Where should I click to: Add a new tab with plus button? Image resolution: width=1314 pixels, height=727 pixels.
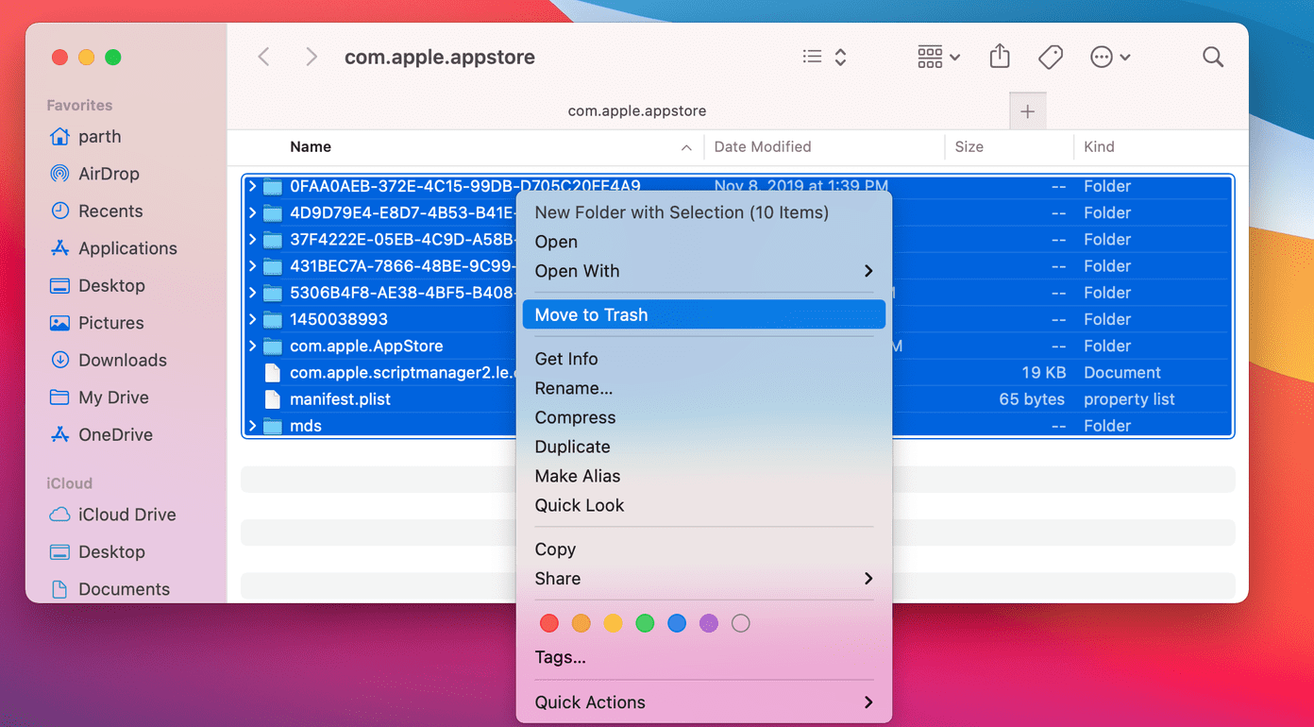[1028, 111]
